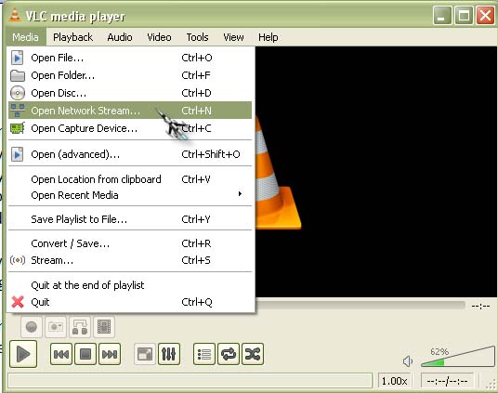Toggle fullscreen video button
Image resolution: width=498 pixels, height=393 pixels.
[x=145, y=354]
